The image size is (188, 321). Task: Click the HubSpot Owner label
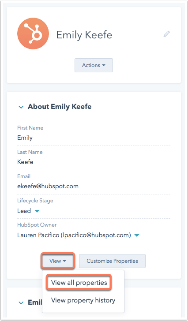(37, 225)
